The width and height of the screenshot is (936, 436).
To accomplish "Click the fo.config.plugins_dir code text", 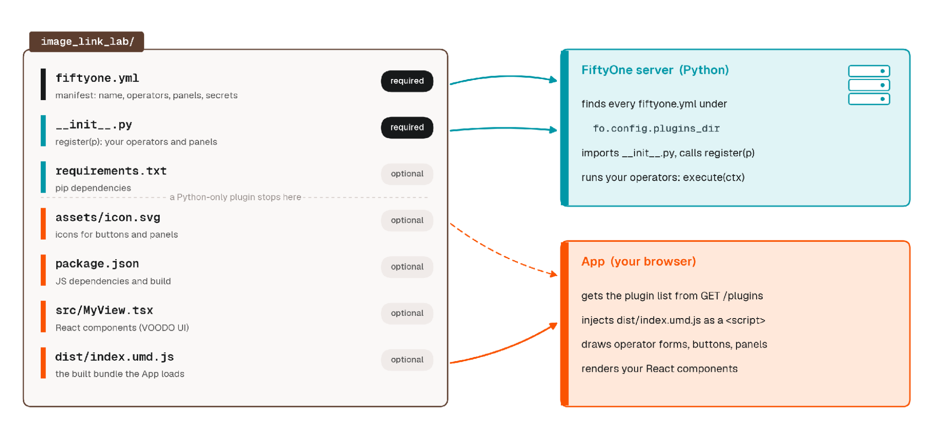I will [x=656, y=128].
